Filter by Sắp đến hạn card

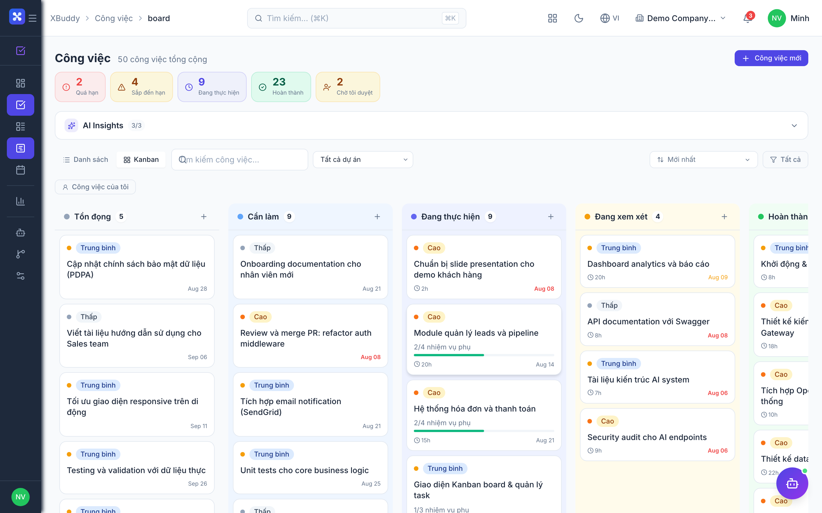coord(142,87)
